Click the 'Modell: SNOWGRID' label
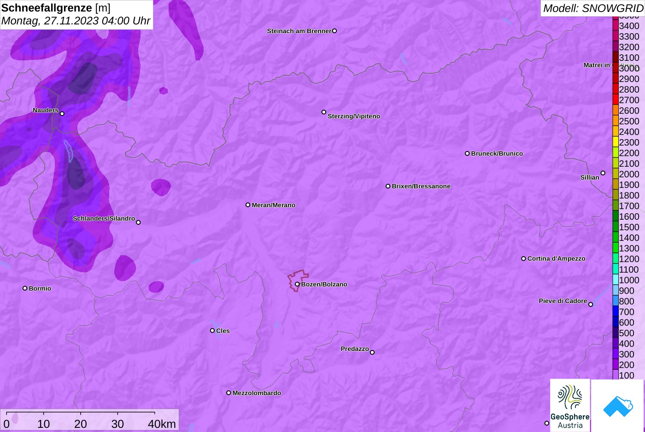Viewport: 645px width, 432px height. [x=593, y=8]
